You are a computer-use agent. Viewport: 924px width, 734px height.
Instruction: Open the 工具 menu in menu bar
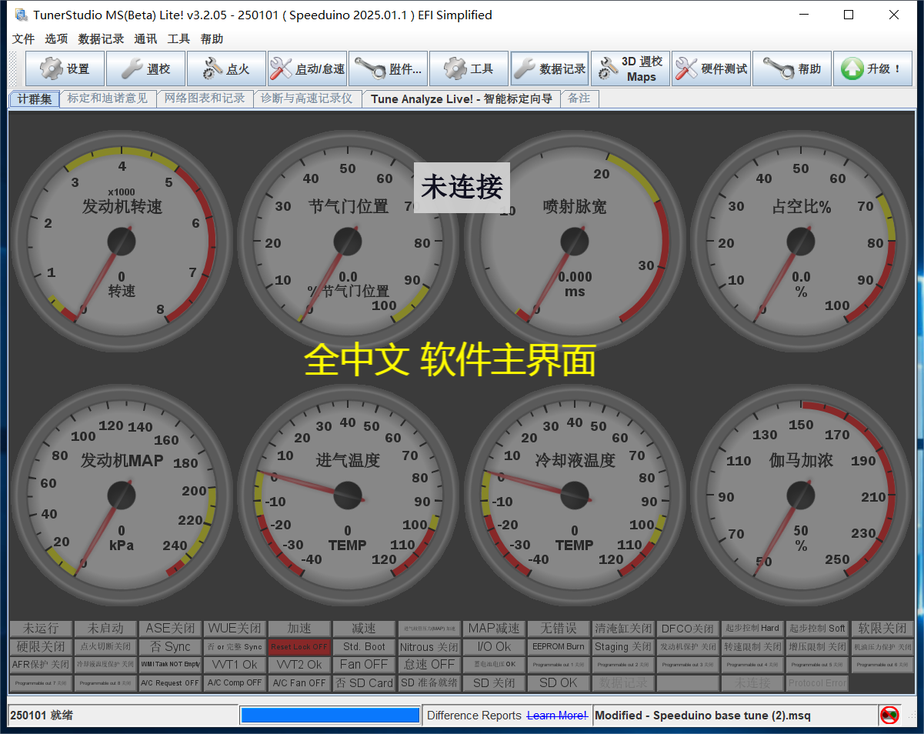178,38
